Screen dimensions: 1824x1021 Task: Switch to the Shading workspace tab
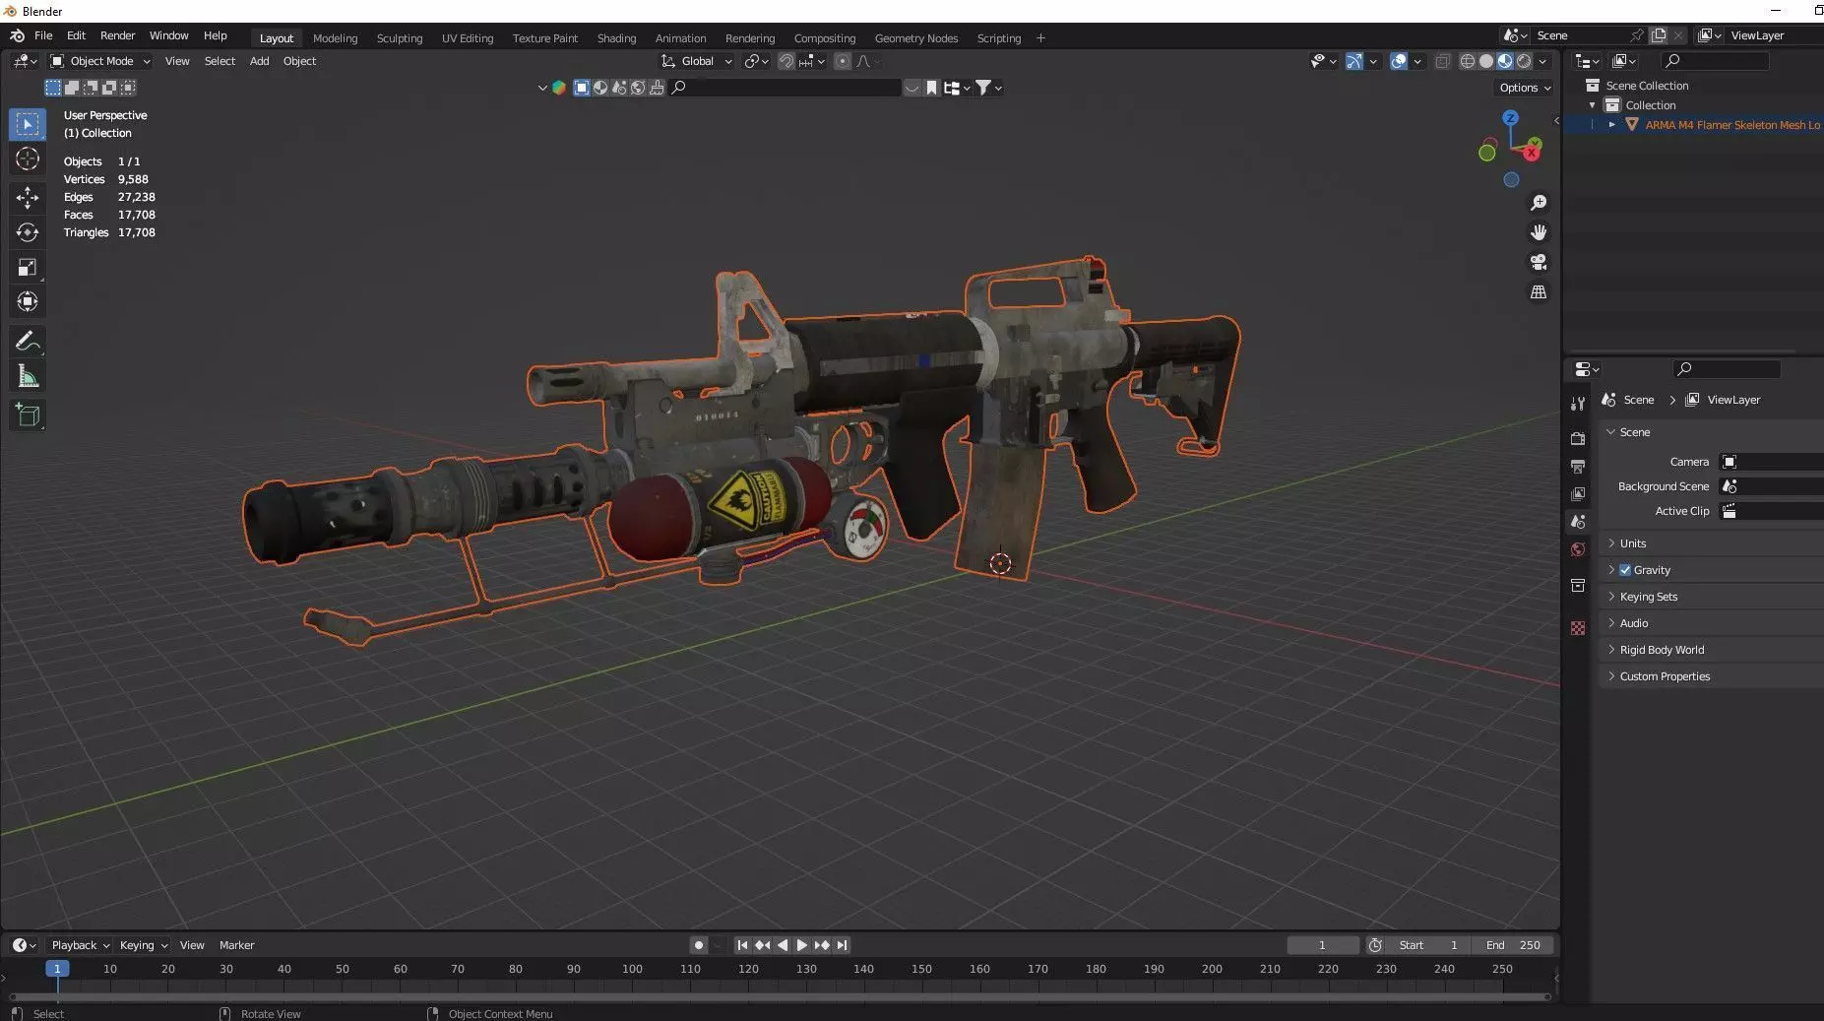616,38
